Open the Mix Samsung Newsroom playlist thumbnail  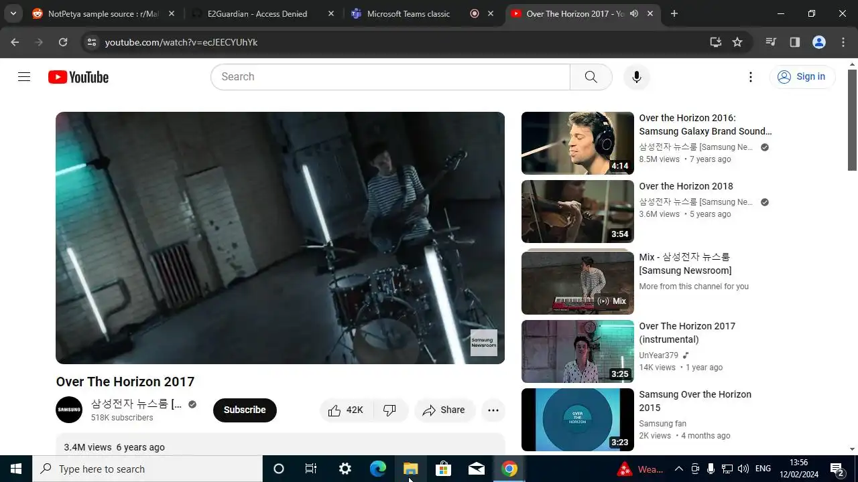[x=578, y=283]
